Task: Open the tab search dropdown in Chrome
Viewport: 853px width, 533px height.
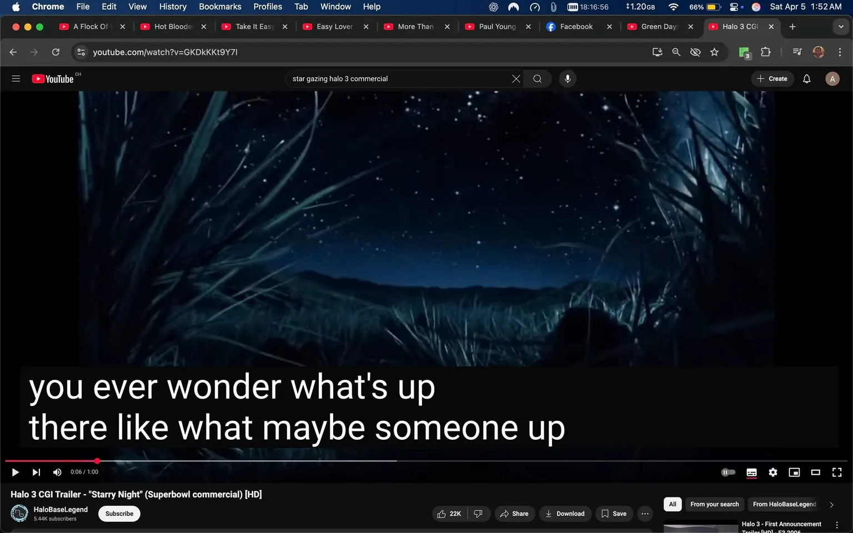Action: 841,26
